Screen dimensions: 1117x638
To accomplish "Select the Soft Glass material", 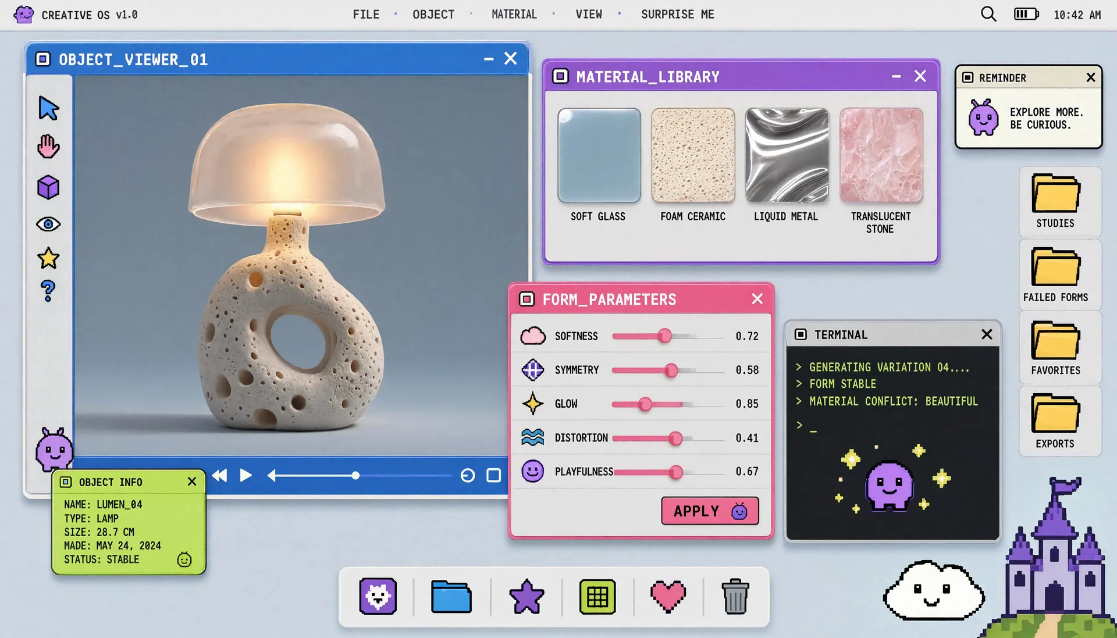I will (x=599, y=155).
